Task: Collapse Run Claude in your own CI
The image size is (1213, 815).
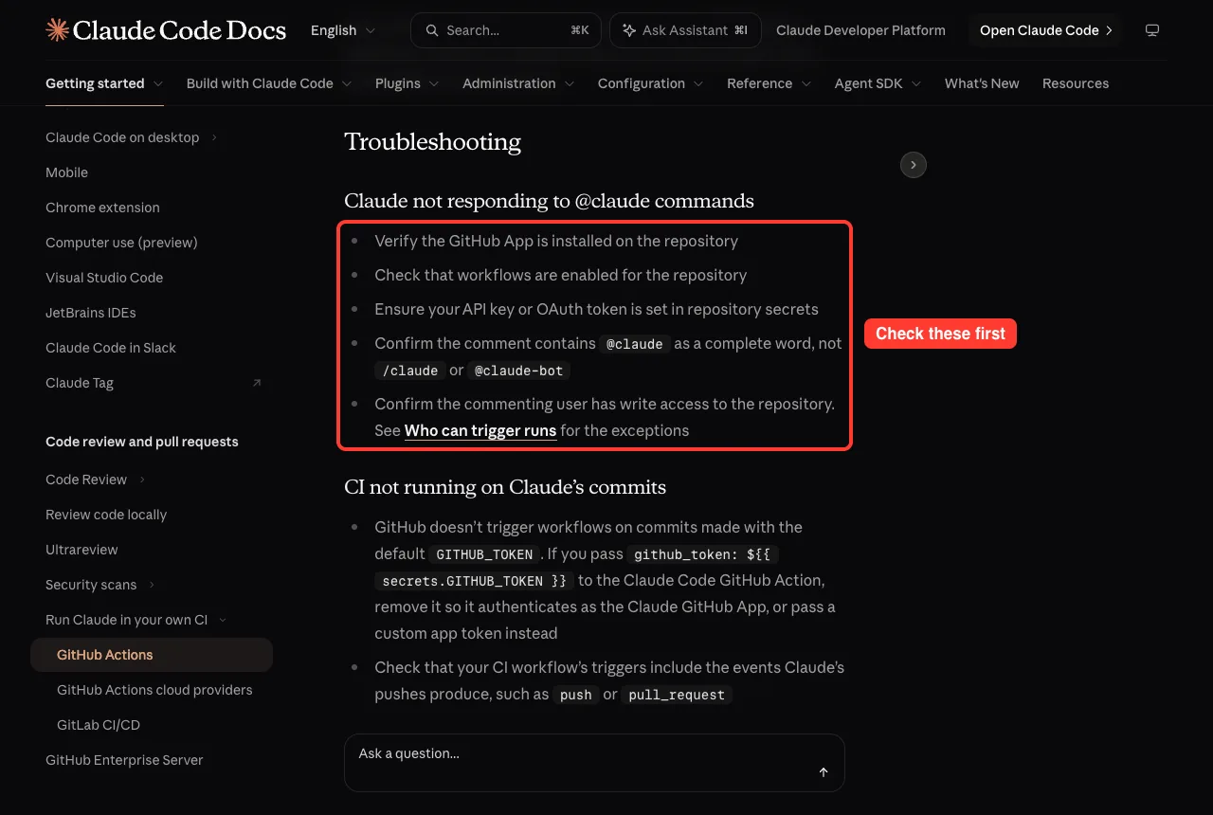Action: (x=223, y=620)
